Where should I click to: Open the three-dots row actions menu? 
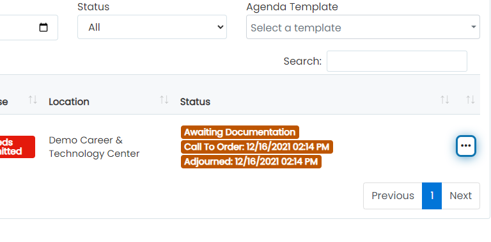pos(466,146)
